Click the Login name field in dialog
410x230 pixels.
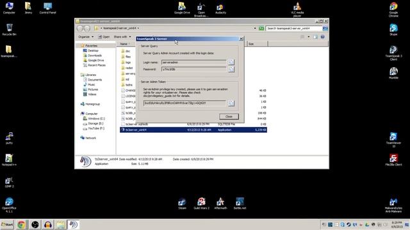tap(193, 63)
